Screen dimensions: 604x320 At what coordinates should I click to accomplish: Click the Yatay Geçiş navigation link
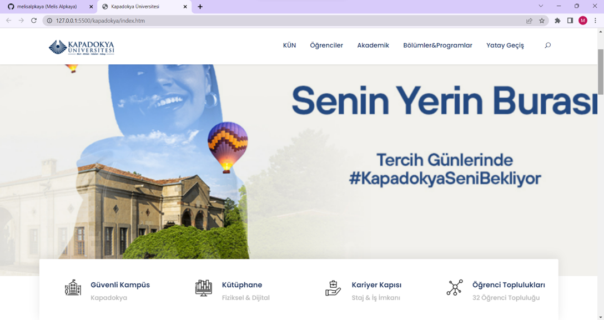(505, 45)
